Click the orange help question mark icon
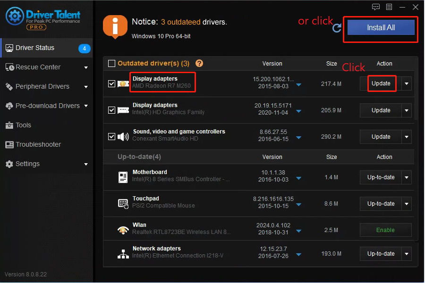This screenshot has width=425, height=283. coord(199,63)
